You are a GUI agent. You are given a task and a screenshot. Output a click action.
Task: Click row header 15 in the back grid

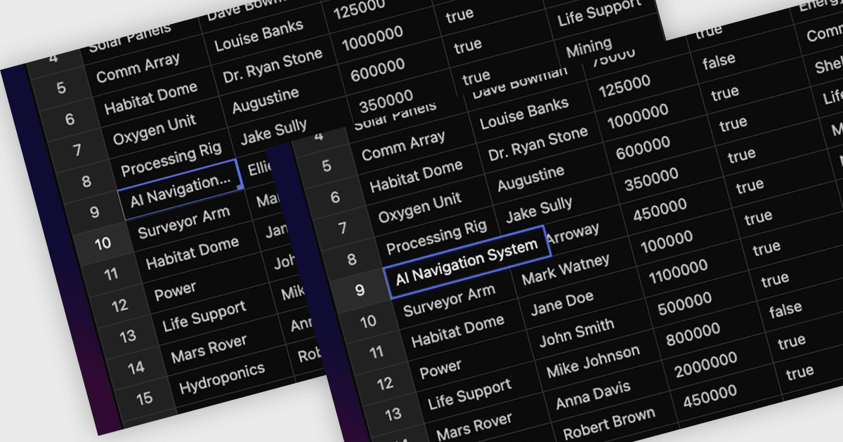click(143, 398)
